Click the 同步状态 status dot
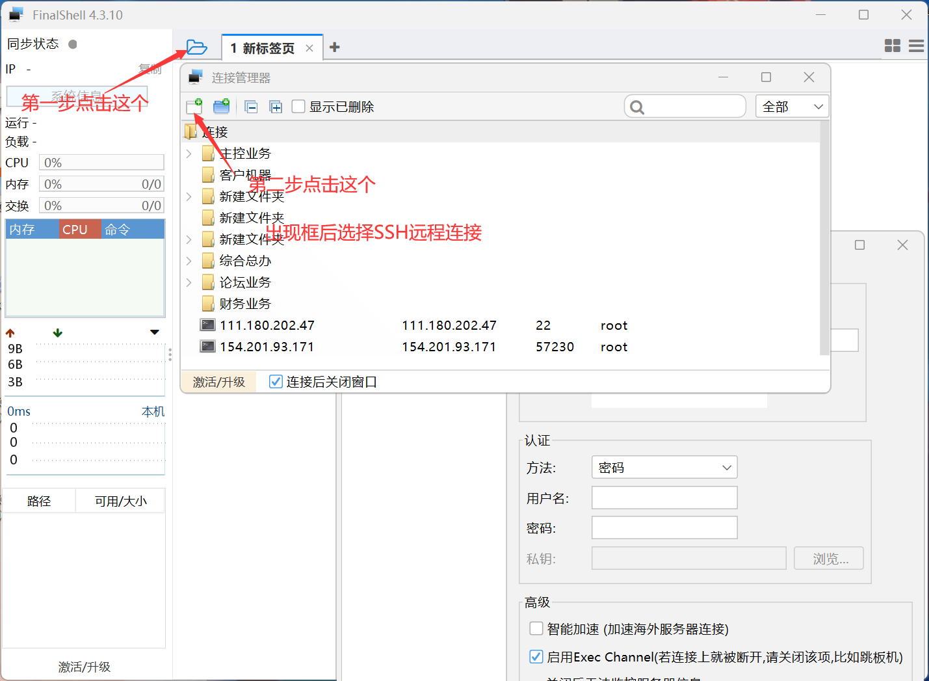 tap(73, 44)
